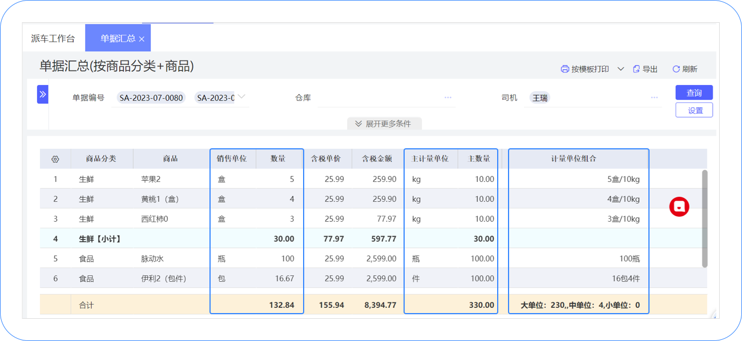
Task: Click the export icon next to 导出
Action: click(x=636, y=69)
